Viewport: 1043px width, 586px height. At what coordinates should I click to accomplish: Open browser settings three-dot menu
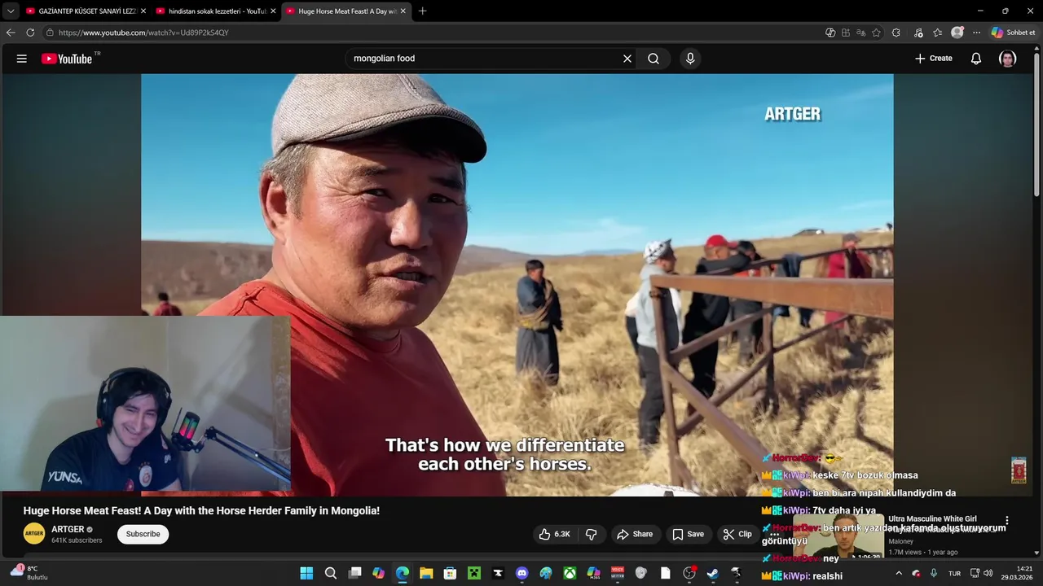pos(976,33)
